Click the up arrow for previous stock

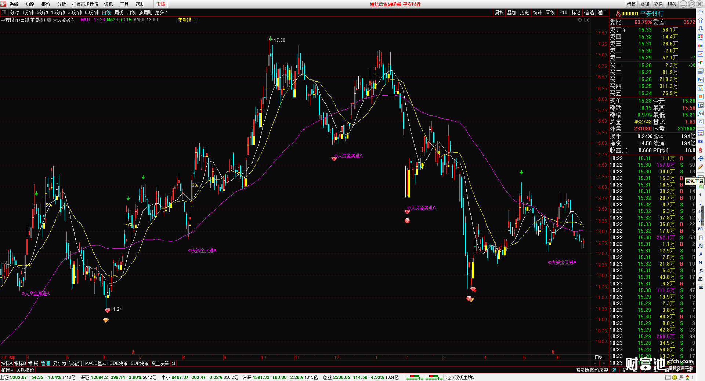pos(700,21)
